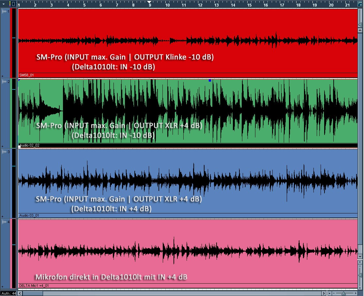Click the horizontal scrollbar left arrow
The width and height of the screenshot is (364, 296).
tap(20, 293)
